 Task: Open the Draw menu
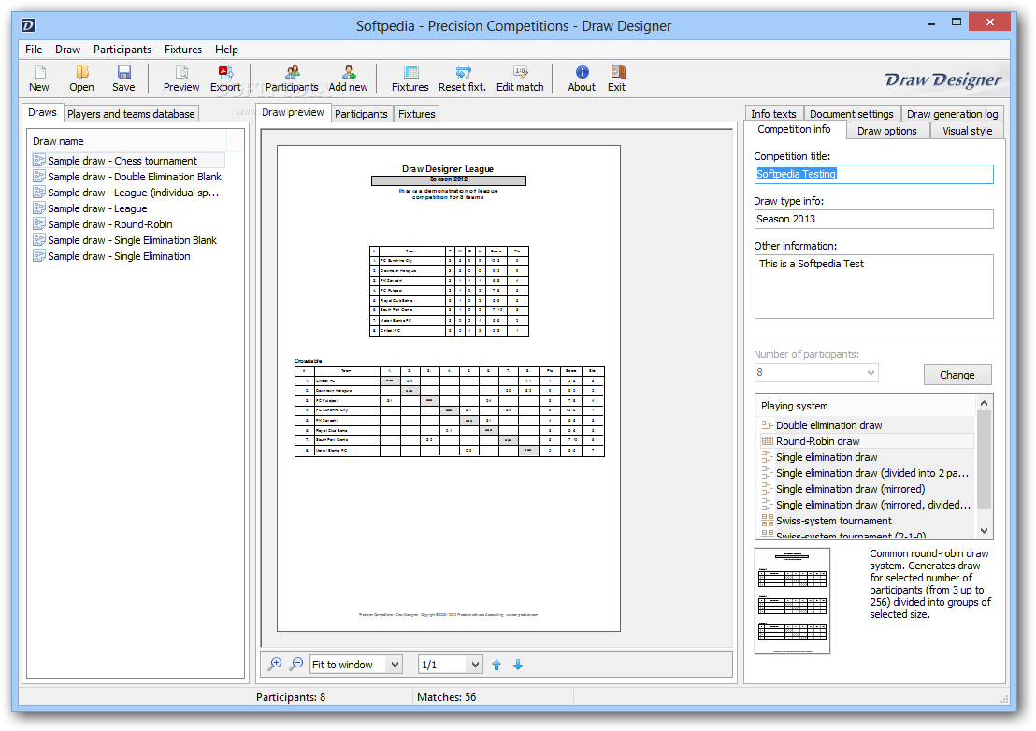pos(67,50)
